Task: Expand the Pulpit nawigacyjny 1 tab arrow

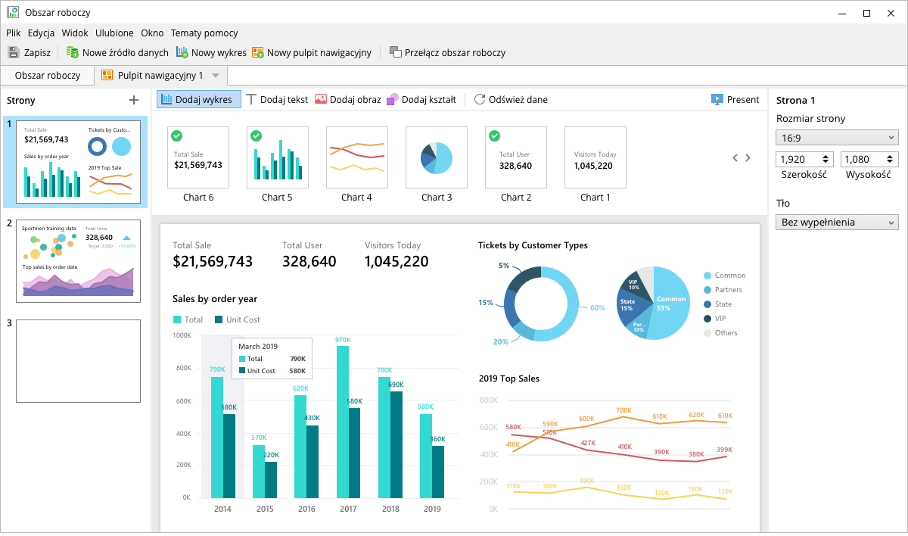Action: pos(216,76)
